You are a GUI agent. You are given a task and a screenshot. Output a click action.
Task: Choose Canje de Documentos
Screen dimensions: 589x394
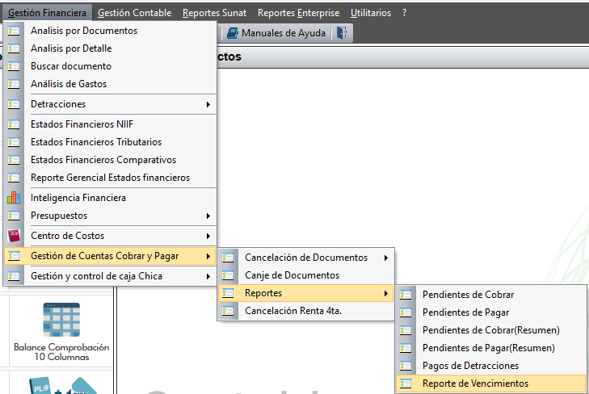point(305,275)
